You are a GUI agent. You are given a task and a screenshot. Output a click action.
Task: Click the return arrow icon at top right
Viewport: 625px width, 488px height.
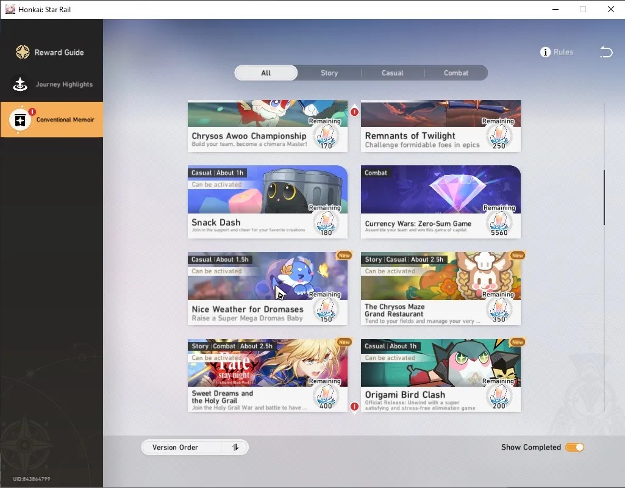click(606, 52)
